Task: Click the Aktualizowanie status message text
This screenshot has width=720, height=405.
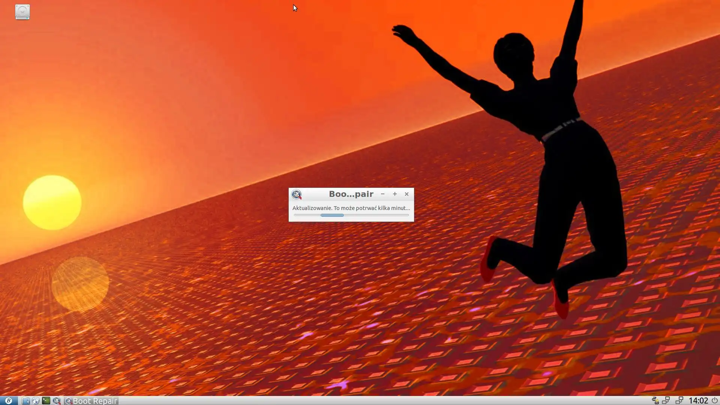Action: tap(351, 208)
